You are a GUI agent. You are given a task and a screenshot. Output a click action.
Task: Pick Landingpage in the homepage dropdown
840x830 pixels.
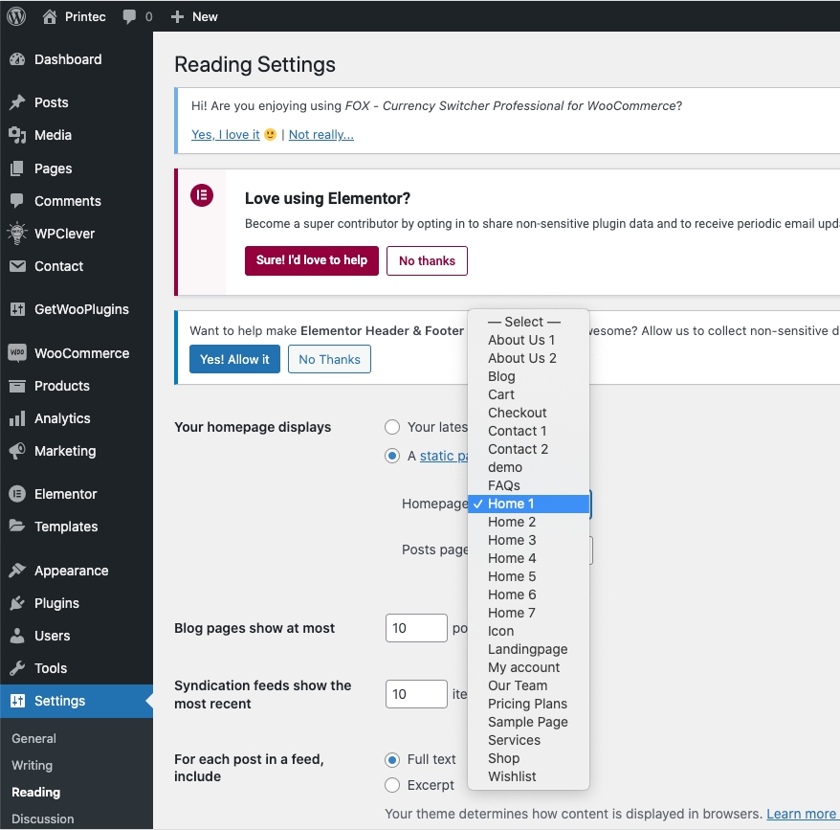pos(527,649)
